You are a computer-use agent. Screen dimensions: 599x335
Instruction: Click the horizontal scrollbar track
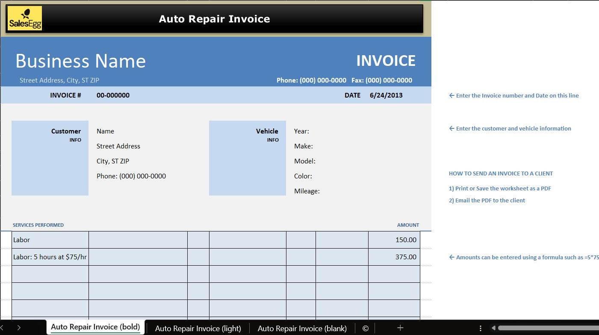pyautogui.click(x=547, y=328)
